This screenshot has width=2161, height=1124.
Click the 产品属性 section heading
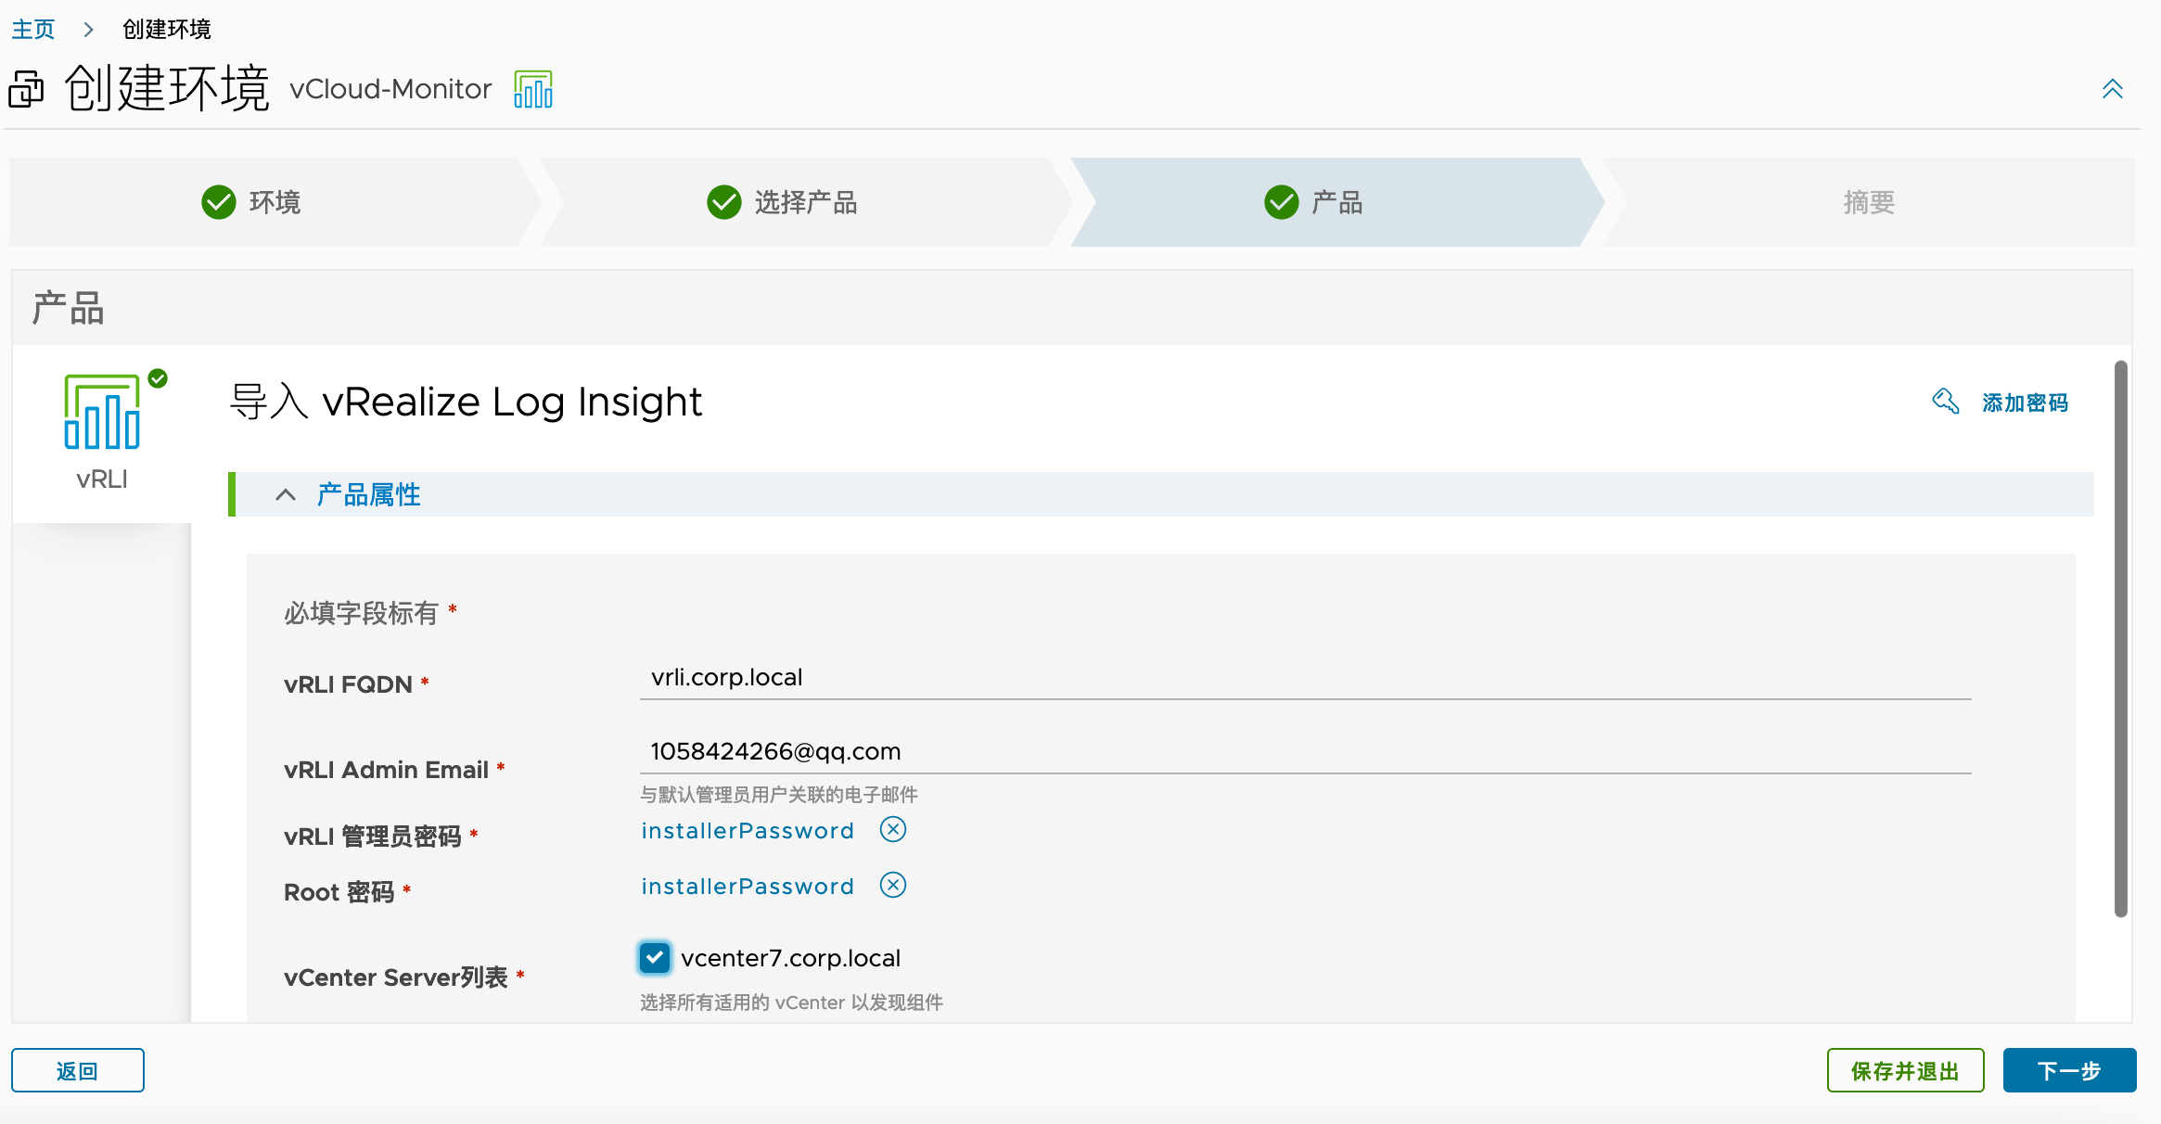(x=369, y=494)
